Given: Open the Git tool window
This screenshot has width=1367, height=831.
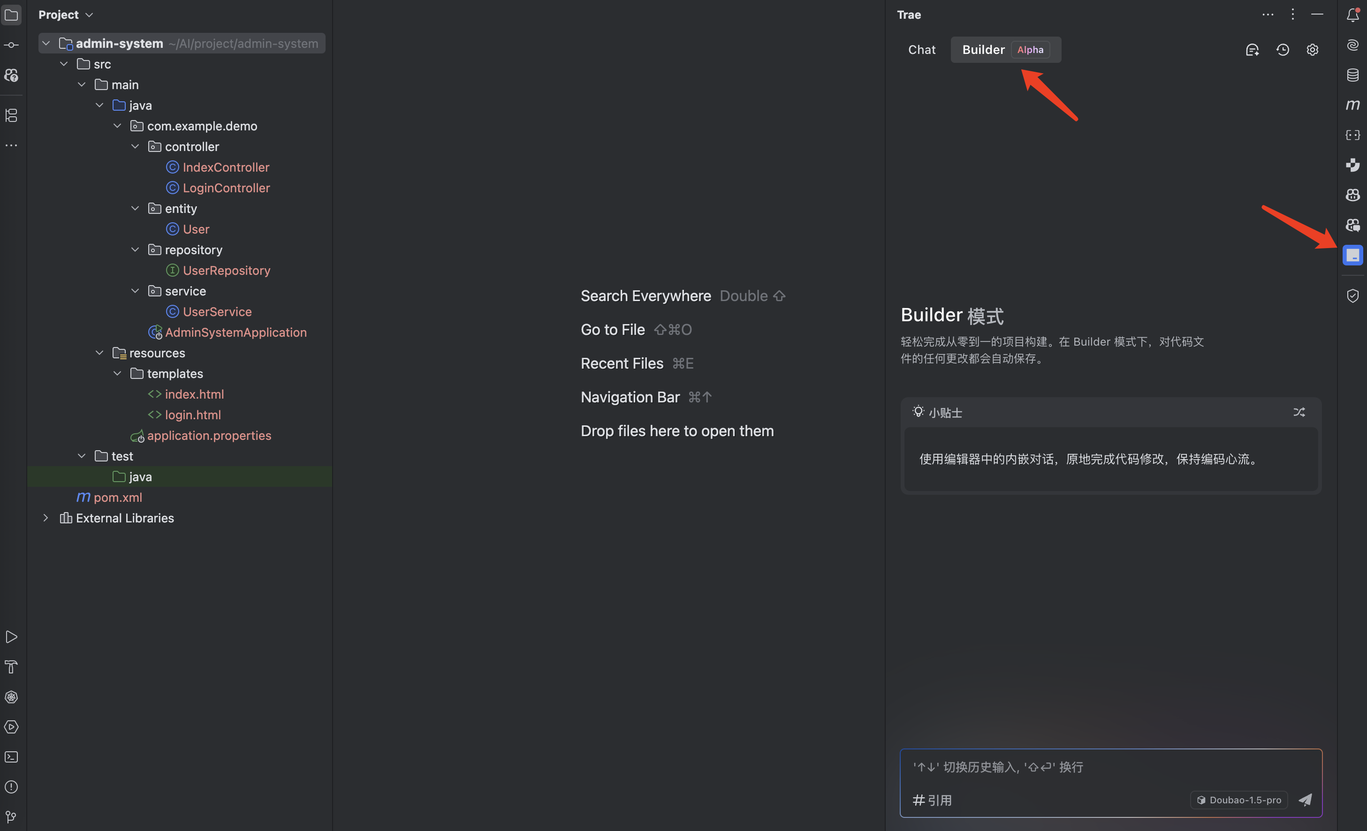Looking at the screenshot, I should click(11, 816).
